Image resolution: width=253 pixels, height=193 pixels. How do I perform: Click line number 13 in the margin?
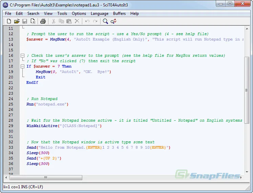point(11,39)
